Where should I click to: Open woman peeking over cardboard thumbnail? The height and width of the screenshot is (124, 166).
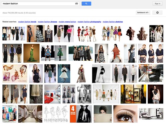[x=103, y=114]
